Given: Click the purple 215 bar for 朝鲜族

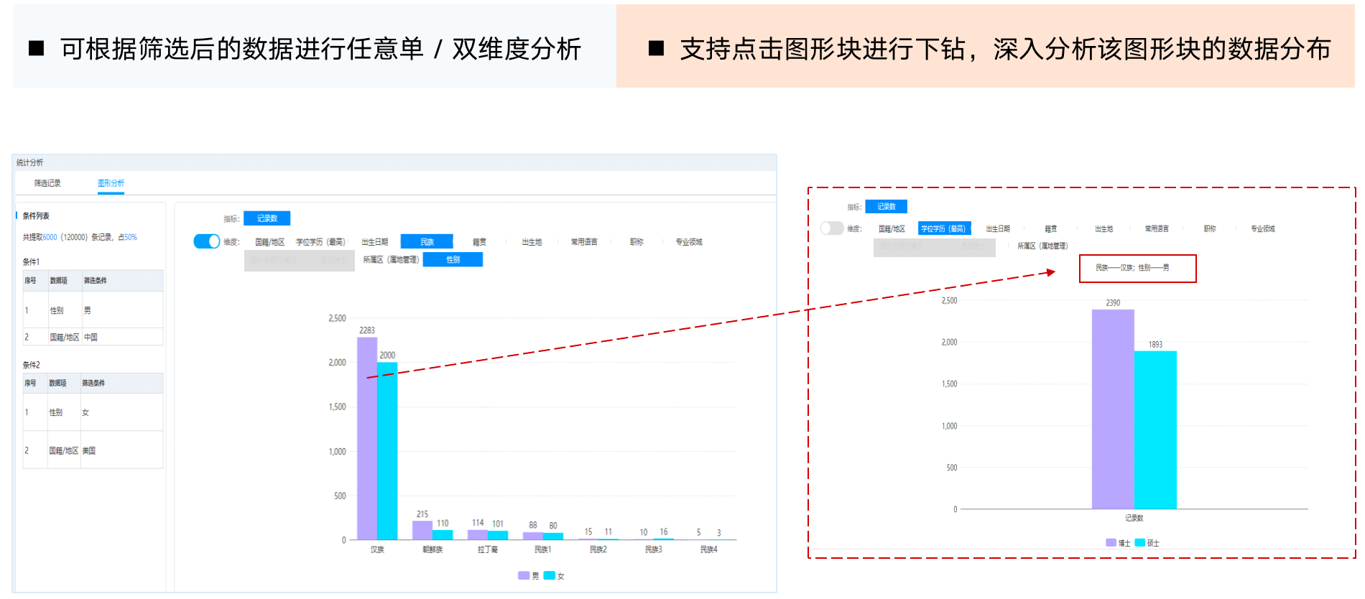Looking at the screenshot, I should (422, 530).
